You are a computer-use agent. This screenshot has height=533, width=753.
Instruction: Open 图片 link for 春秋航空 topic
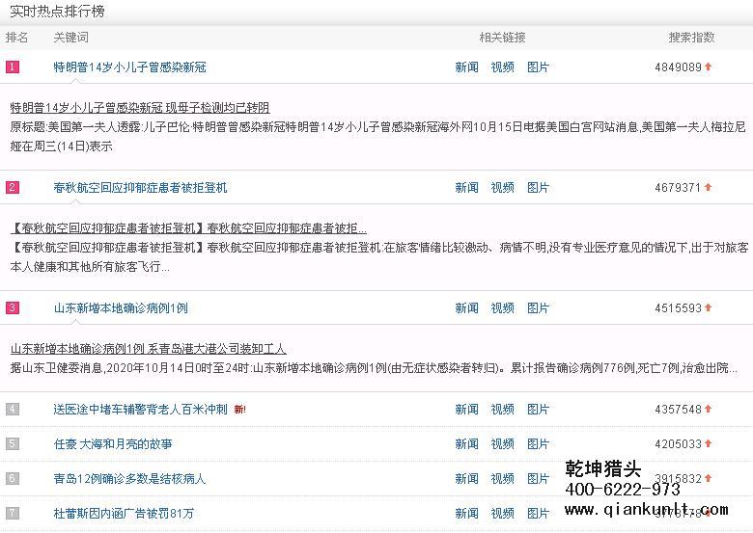coord(538,188)
